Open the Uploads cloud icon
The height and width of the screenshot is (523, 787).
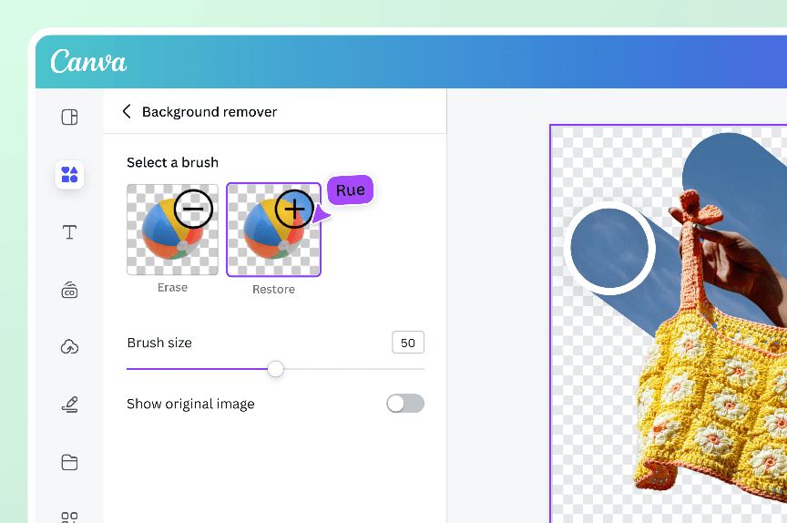[x=69, y=346]
